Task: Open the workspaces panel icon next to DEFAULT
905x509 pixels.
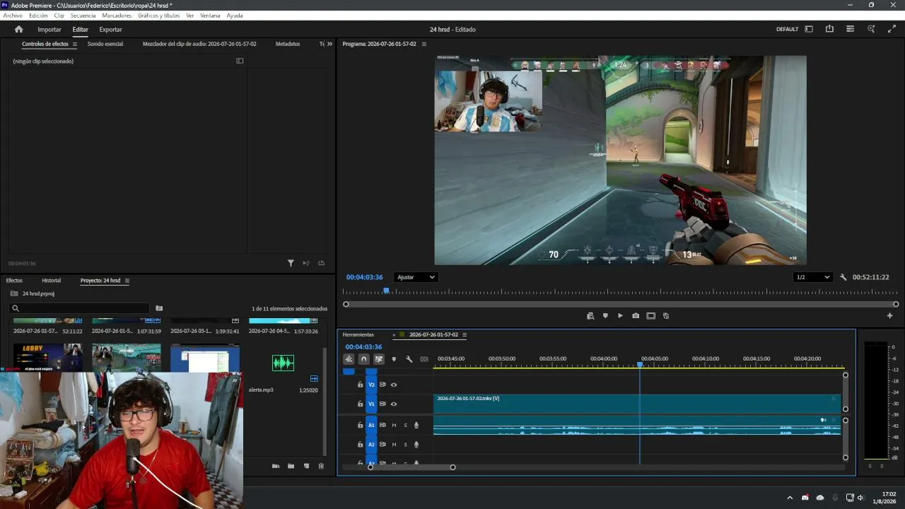Action: point(809,29)
